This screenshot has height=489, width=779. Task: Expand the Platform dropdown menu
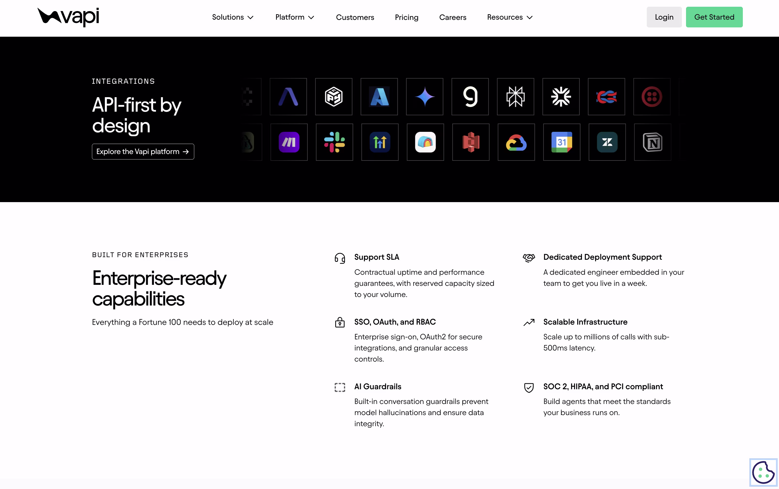coord(295,17)
